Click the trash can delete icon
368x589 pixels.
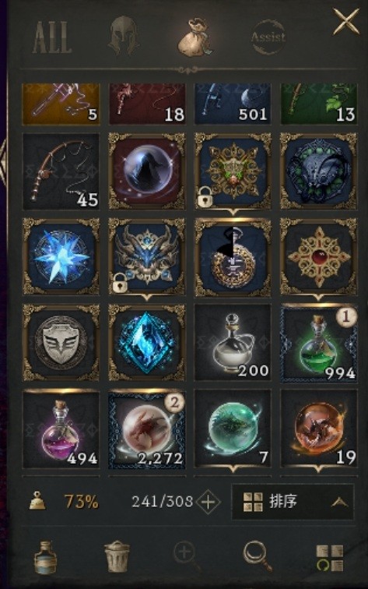(117, 556)
